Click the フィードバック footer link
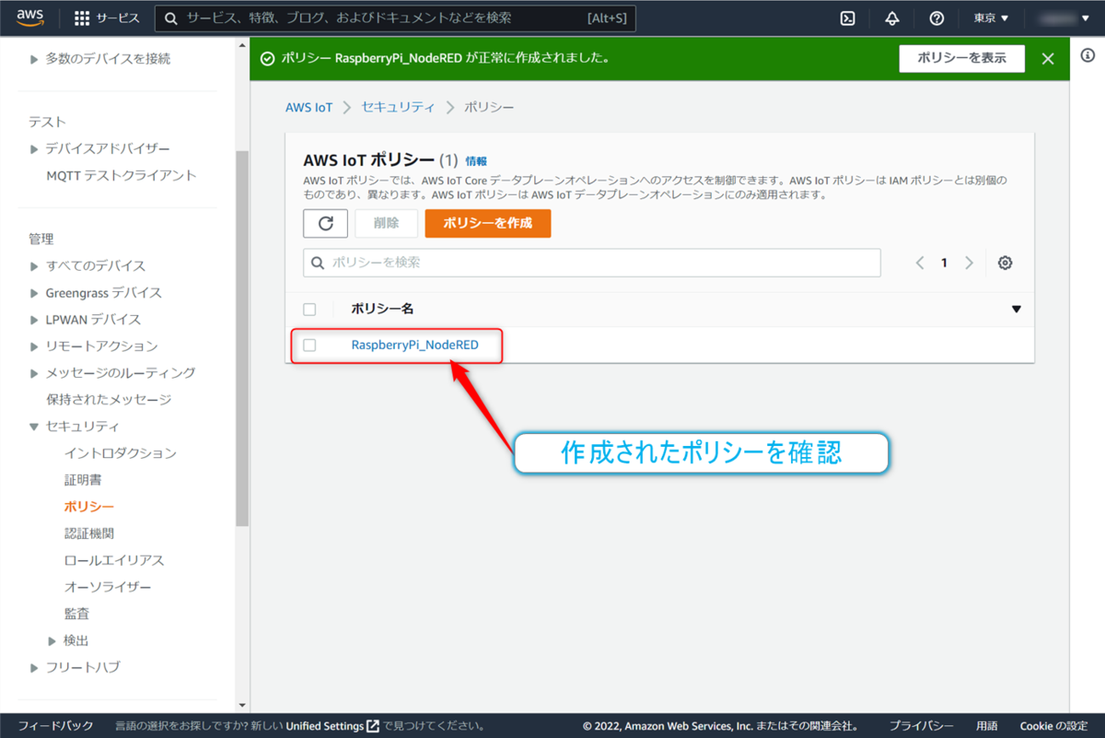 (x=56, y=726)
